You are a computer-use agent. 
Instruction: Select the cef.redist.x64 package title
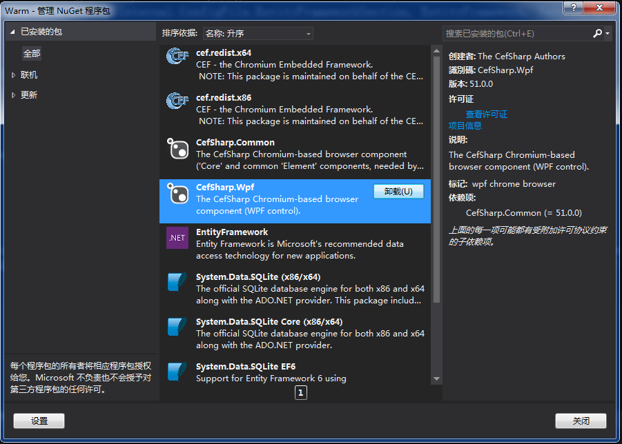tap(224, 52)
